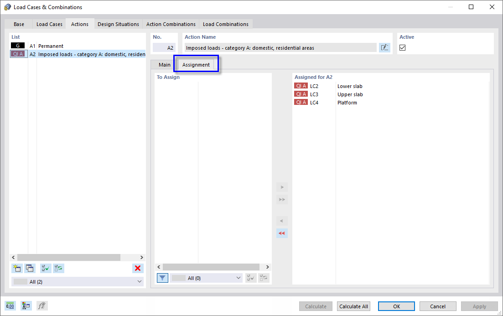This screenshot has width=503, height=316.
Task: Click the invert selection icon in To Assign
Action: pyautogui.click(x=264, y=278)
